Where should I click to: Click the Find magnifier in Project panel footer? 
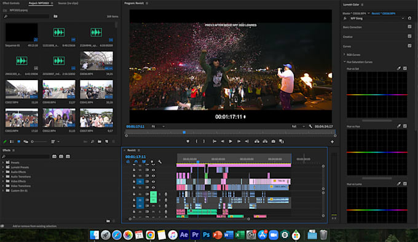pos(92,142)
